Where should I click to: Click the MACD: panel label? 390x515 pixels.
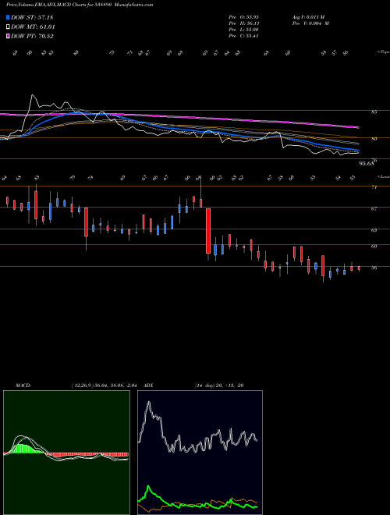coord(23,385)
